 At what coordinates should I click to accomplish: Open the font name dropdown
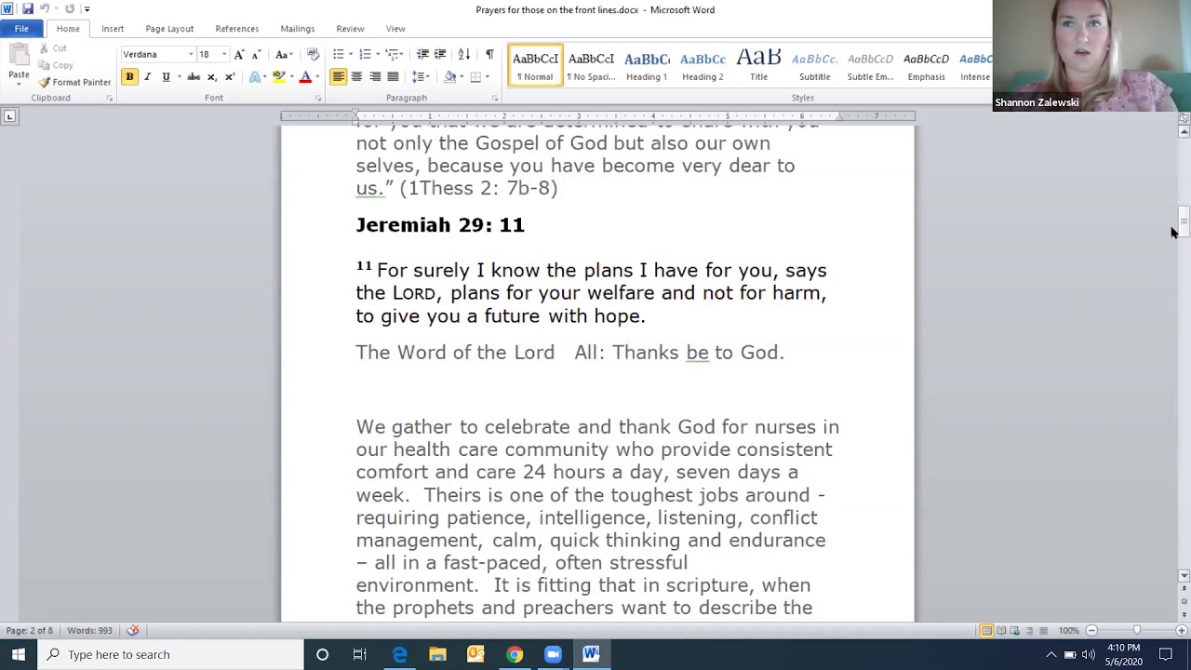pyautogui.click(x=191, y=54)
